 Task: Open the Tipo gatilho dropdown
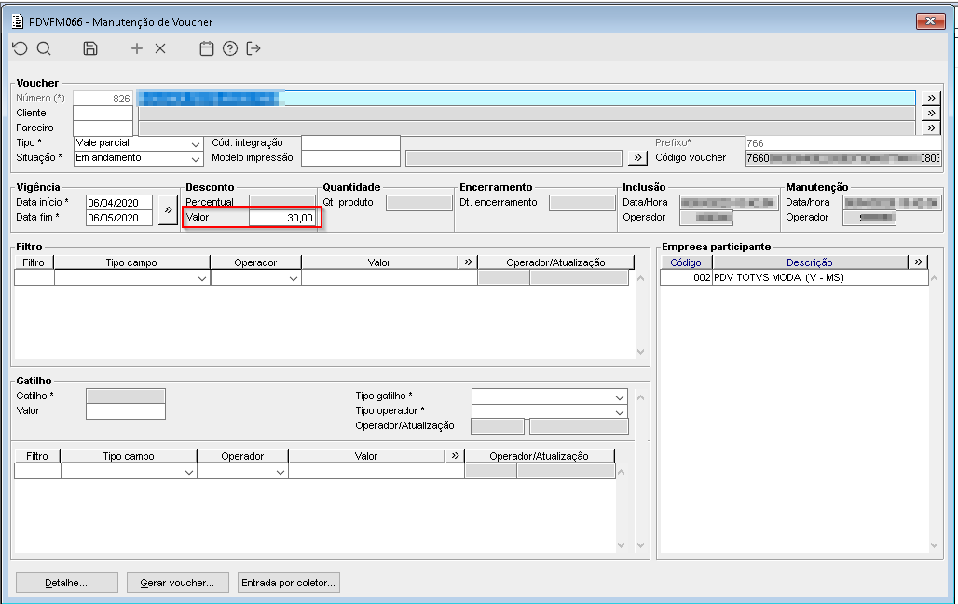click(x=620, y=396)
